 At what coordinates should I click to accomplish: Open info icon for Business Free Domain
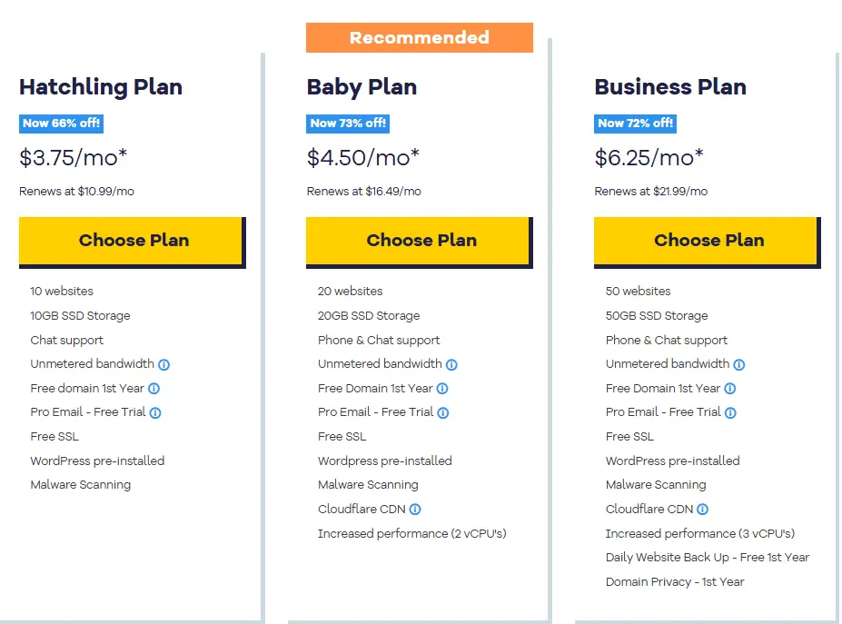[x=730, y=389]
